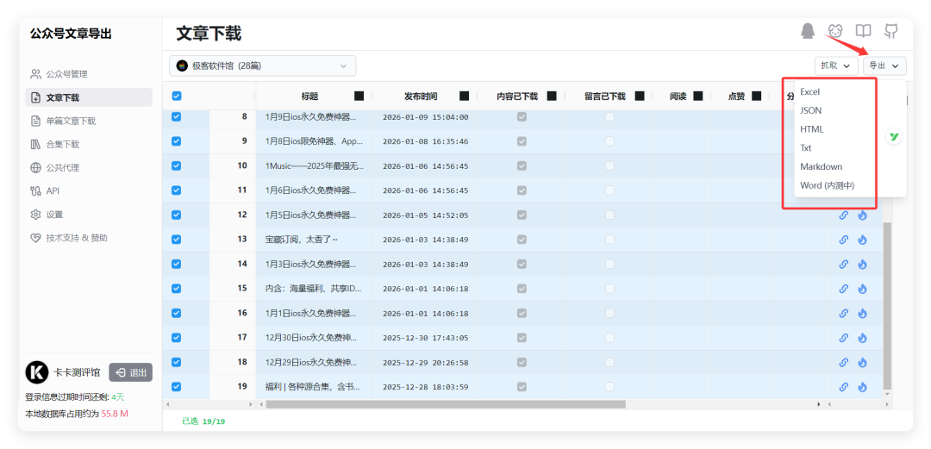Click the GitHub icon in header
931x449 pixels.
point(890,31)
